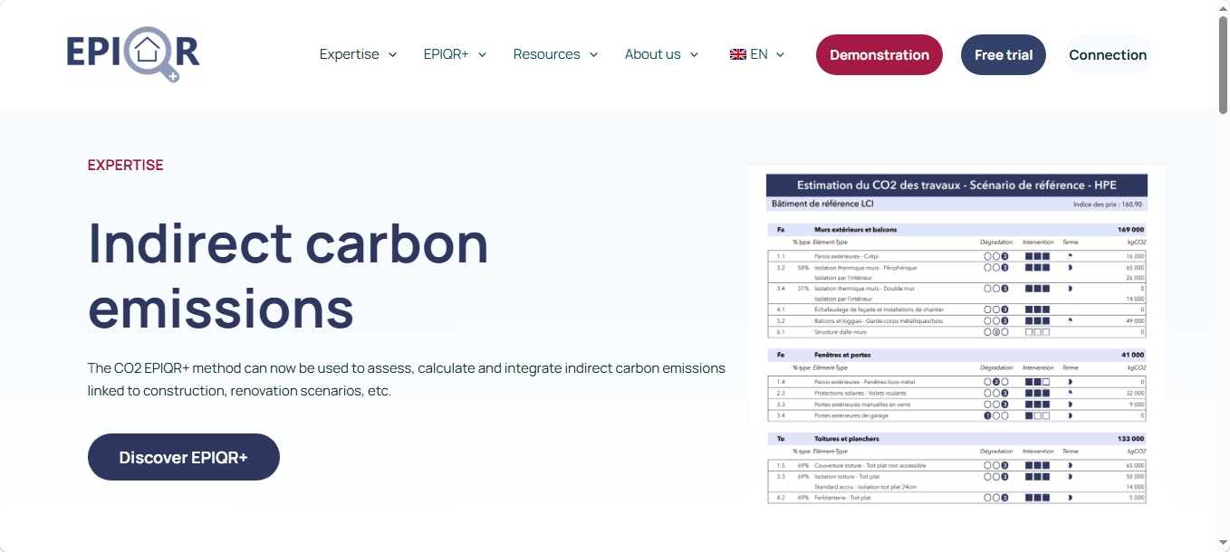Click the EXPERTISE category label
The image size is (1230, 552).
point(126,165)
